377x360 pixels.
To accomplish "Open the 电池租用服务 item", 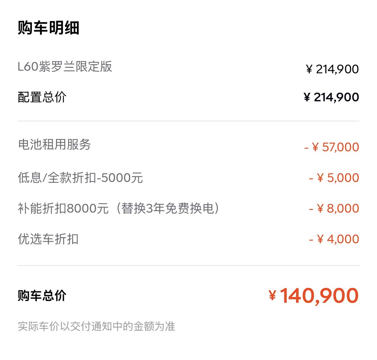I will [x=54, y=145].
